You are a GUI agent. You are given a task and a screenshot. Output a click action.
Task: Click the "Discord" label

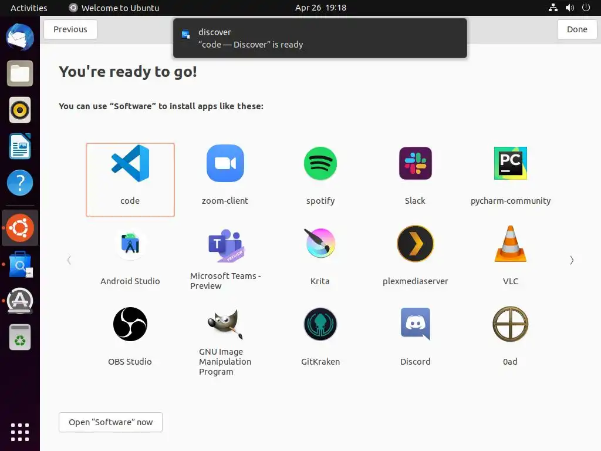point(416,362)
